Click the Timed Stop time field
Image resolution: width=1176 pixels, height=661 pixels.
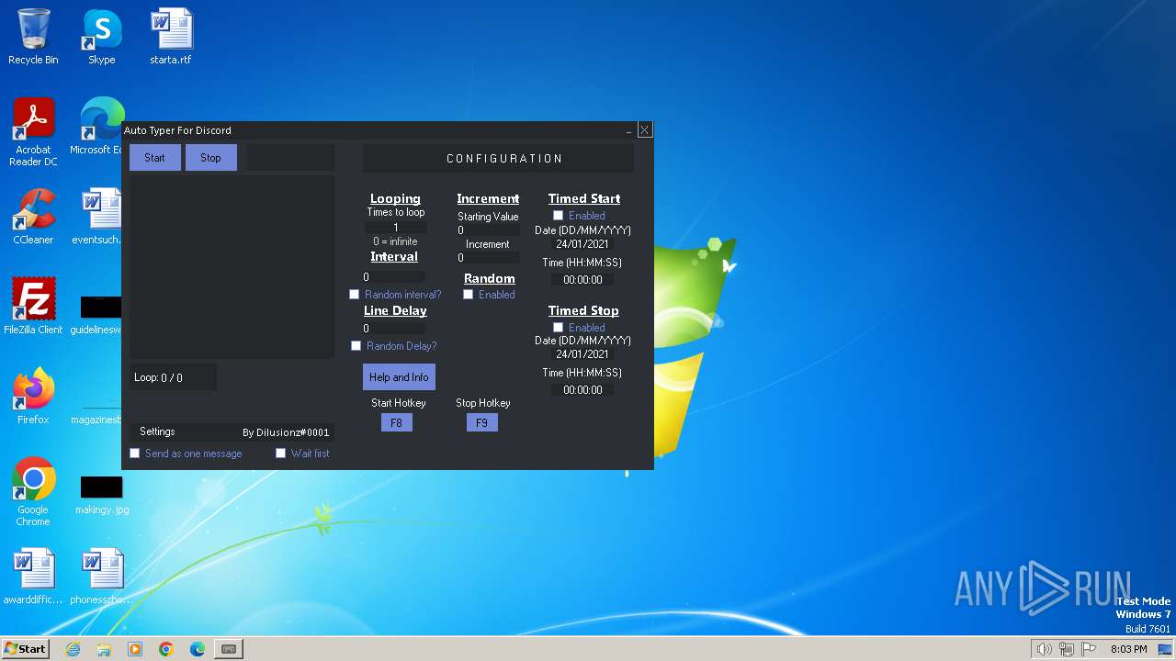click(x=582, y=389)
